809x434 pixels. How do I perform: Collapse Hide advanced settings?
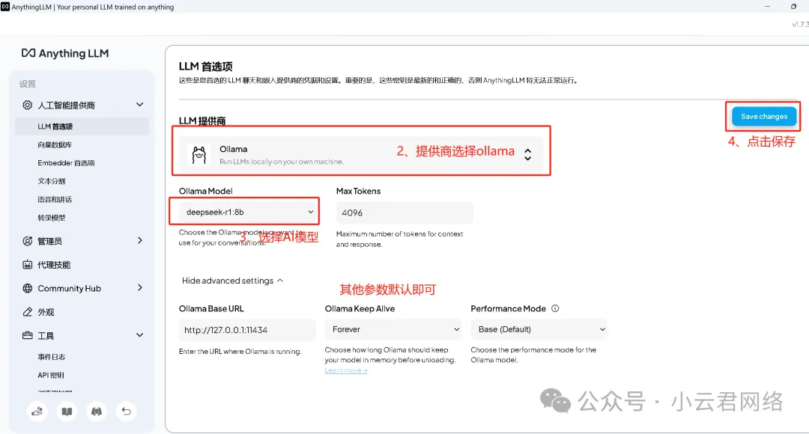coord(232,281)
